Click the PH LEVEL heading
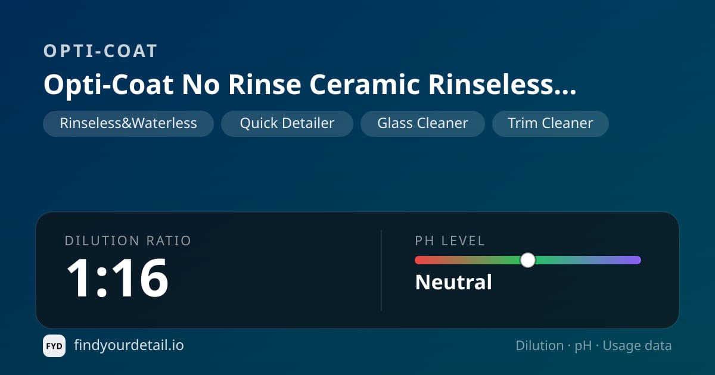 (450, 241)
